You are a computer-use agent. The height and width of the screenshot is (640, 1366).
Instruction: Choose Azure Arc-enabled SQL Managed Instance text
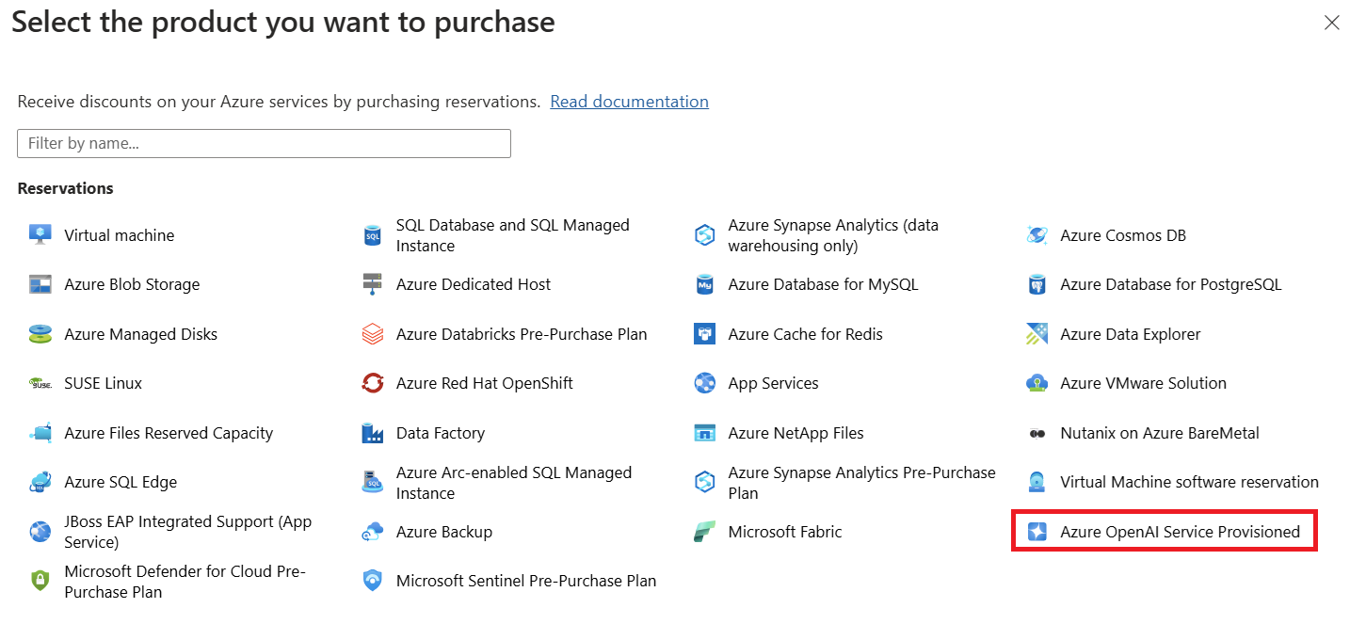(514, 482)
